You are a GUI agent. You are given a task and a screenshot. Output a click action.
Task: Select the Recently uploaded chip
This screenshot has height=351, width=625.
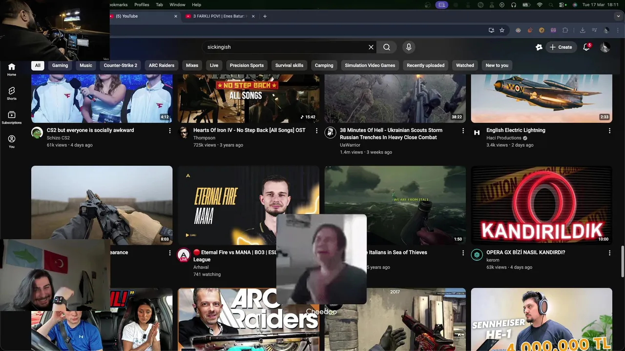[x=426, y=65]
